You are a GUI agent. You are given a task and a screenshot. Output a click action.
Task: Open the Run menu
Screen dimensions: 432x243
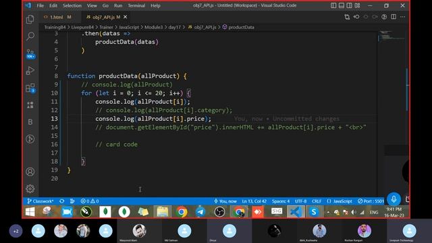118,5
